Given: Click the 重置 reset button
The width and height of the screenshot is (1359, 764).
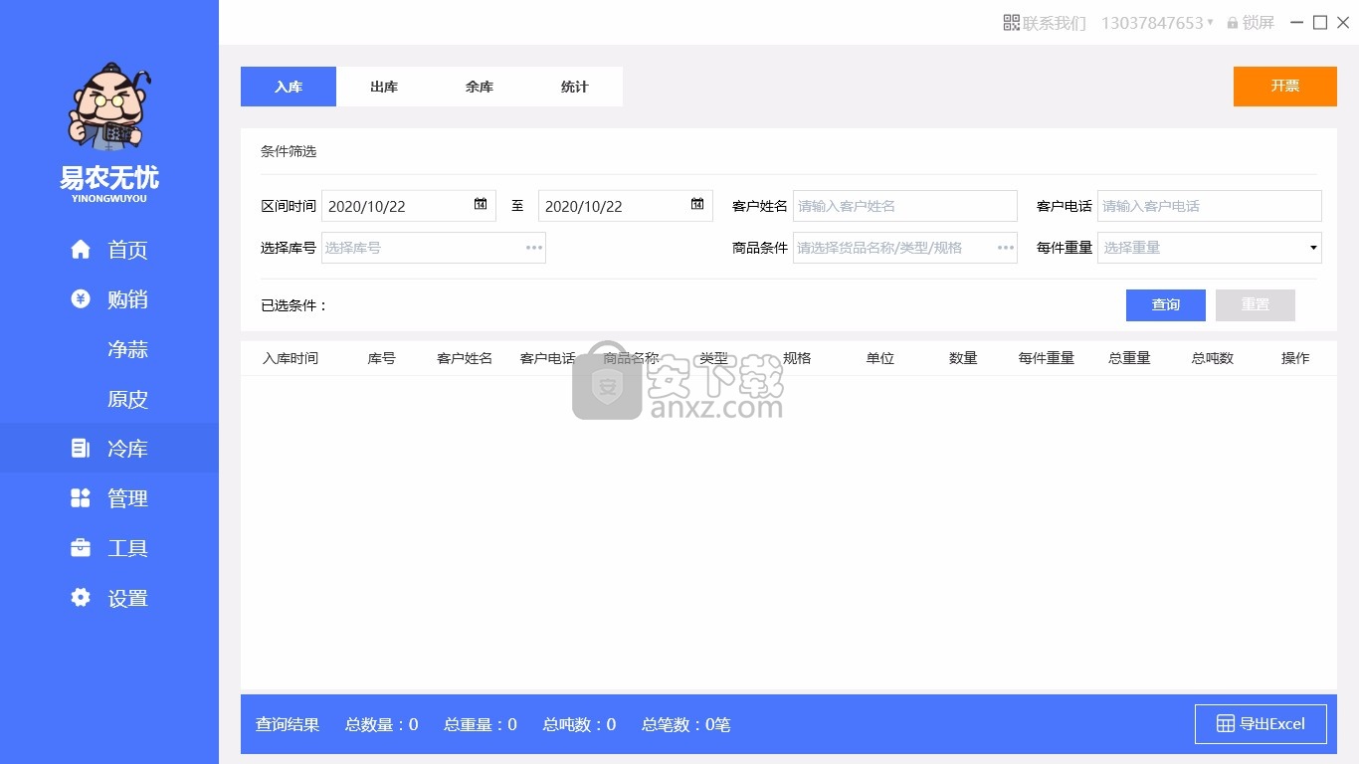Looking at the screenshot, I should pos(1256,305).
